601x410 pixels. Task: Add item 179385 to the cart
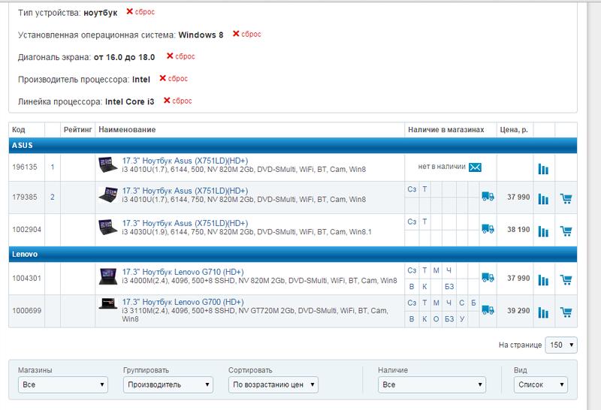click(566, 198)
